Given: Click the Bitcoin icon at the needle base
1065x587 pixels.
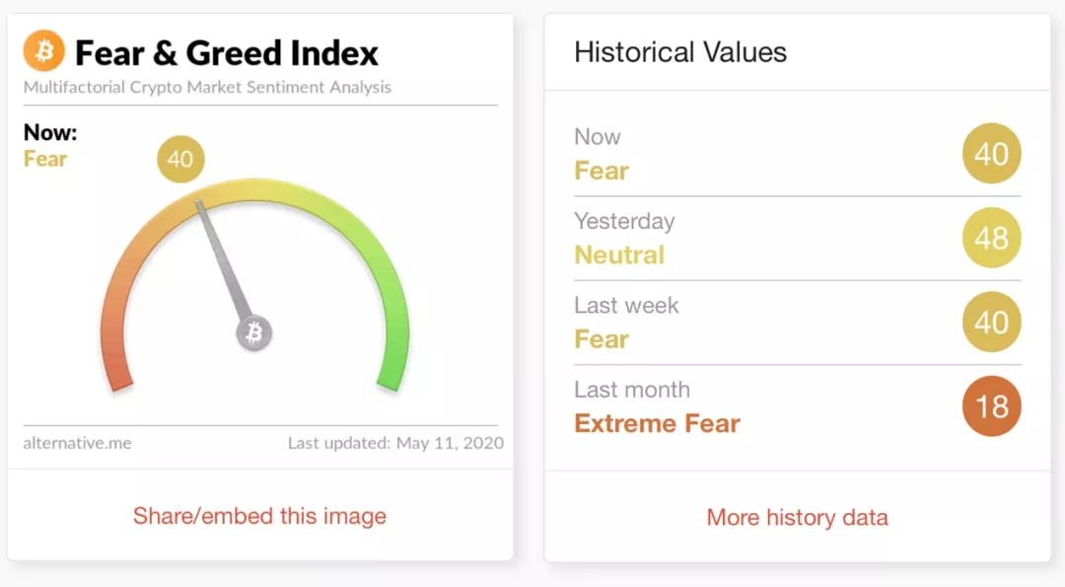Looking at the screenshot, I should point(253,332).
